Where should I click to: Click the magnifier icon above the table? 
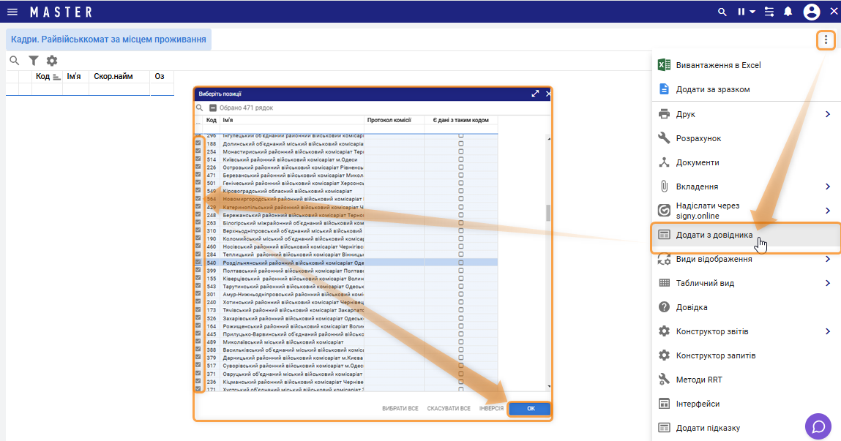click(x=14, y=61)
